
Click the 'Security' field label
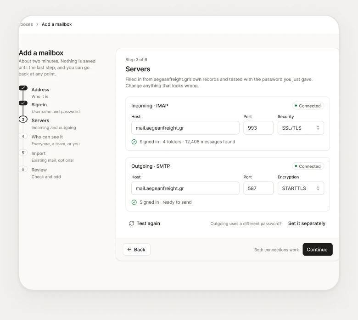[285, 117]
